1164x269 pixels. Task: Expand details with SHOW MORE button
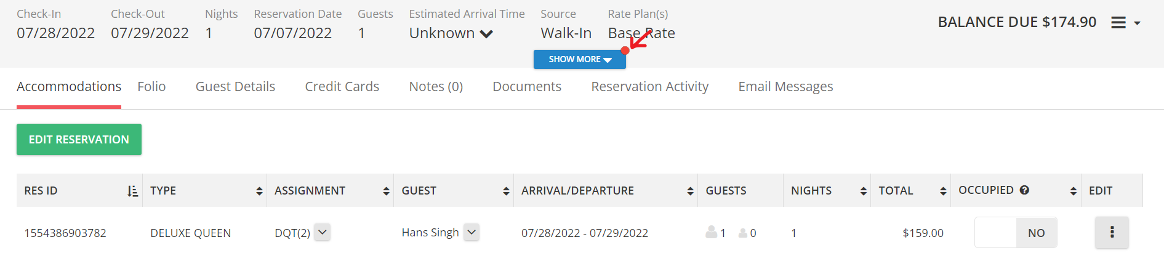point(580,59)
